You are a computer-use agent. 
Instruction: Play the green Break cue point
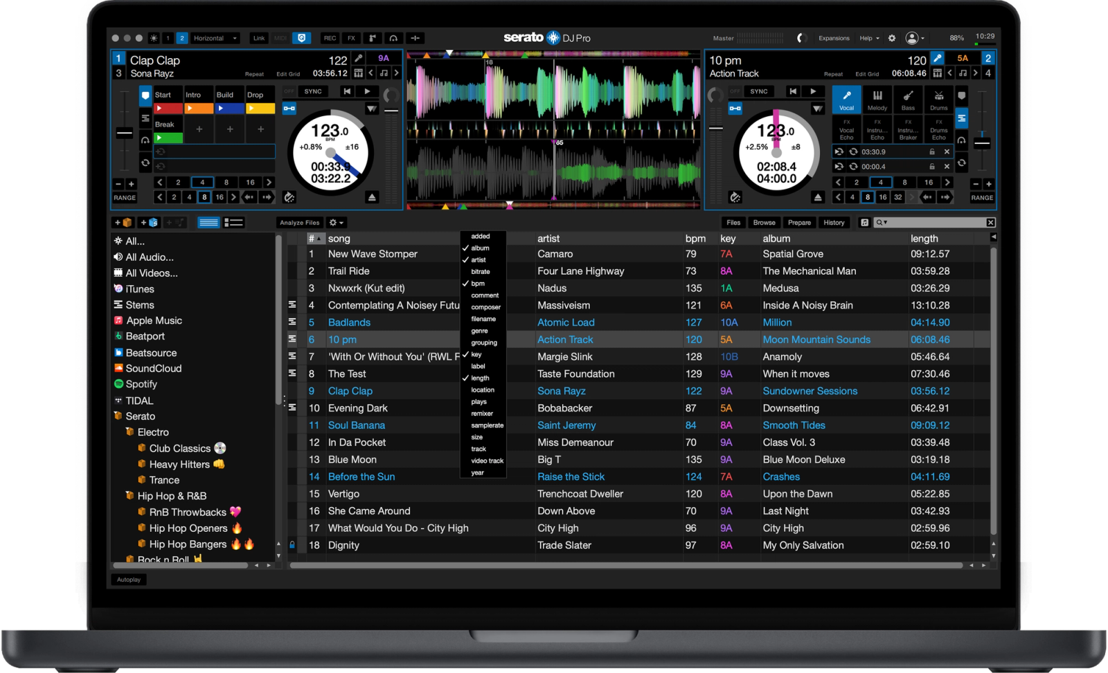click(168, 138)
